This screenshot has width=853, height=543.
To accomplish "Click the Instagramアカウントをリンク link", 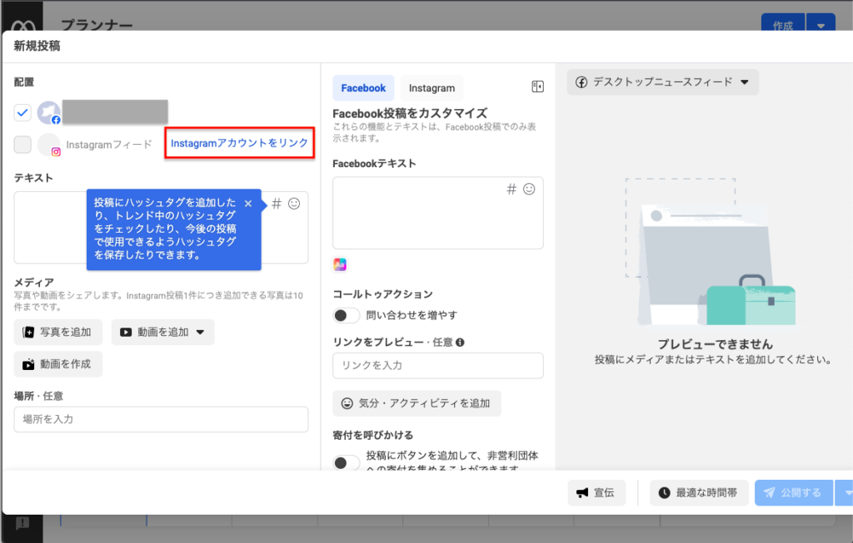I will 239,143.
